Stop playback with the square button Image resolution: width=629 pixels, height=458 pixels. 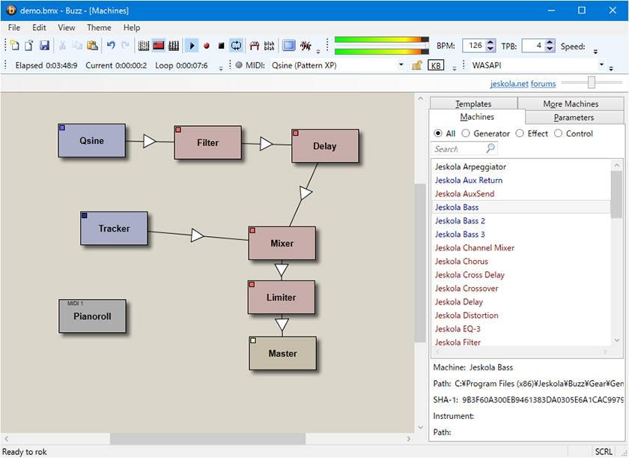pos(221,46)
